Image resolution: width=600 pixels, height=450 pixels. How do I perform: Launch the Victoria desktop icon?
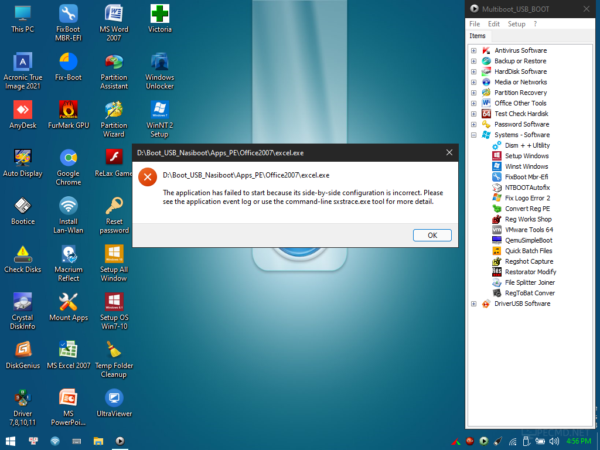tap(159, 19)
